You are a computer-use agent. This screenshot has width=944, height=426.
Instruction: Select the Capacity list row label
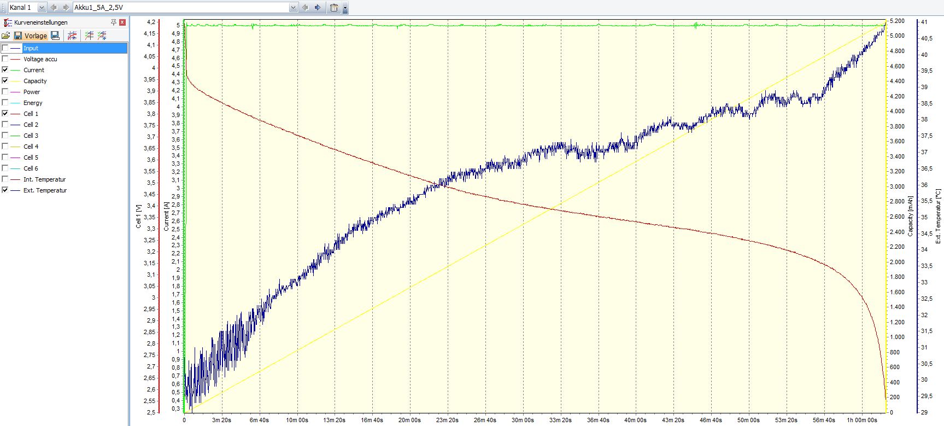point(35,81)
